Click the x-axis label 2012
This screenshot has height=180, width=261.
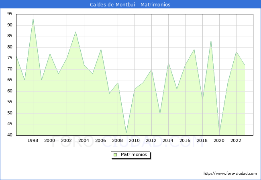click(x=151, y=140)
